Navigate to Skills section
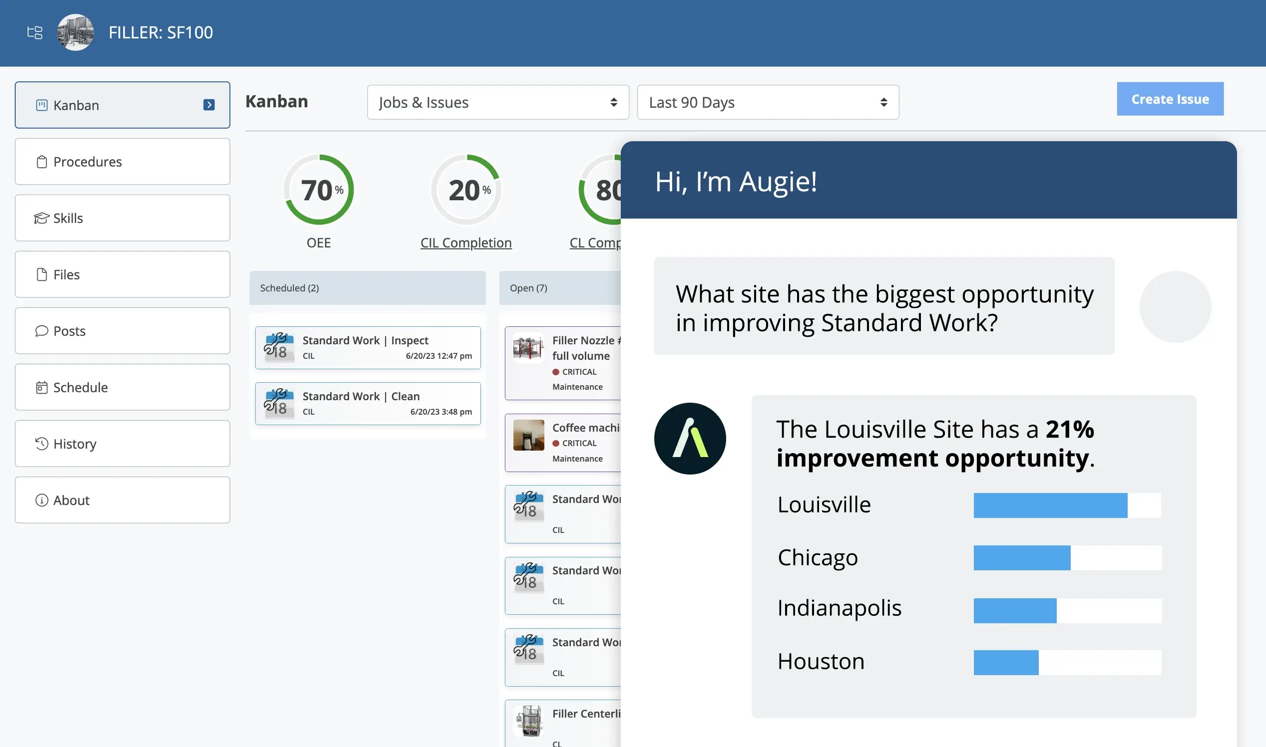The width and height of the screenshot is (1266, 747). 122,218
